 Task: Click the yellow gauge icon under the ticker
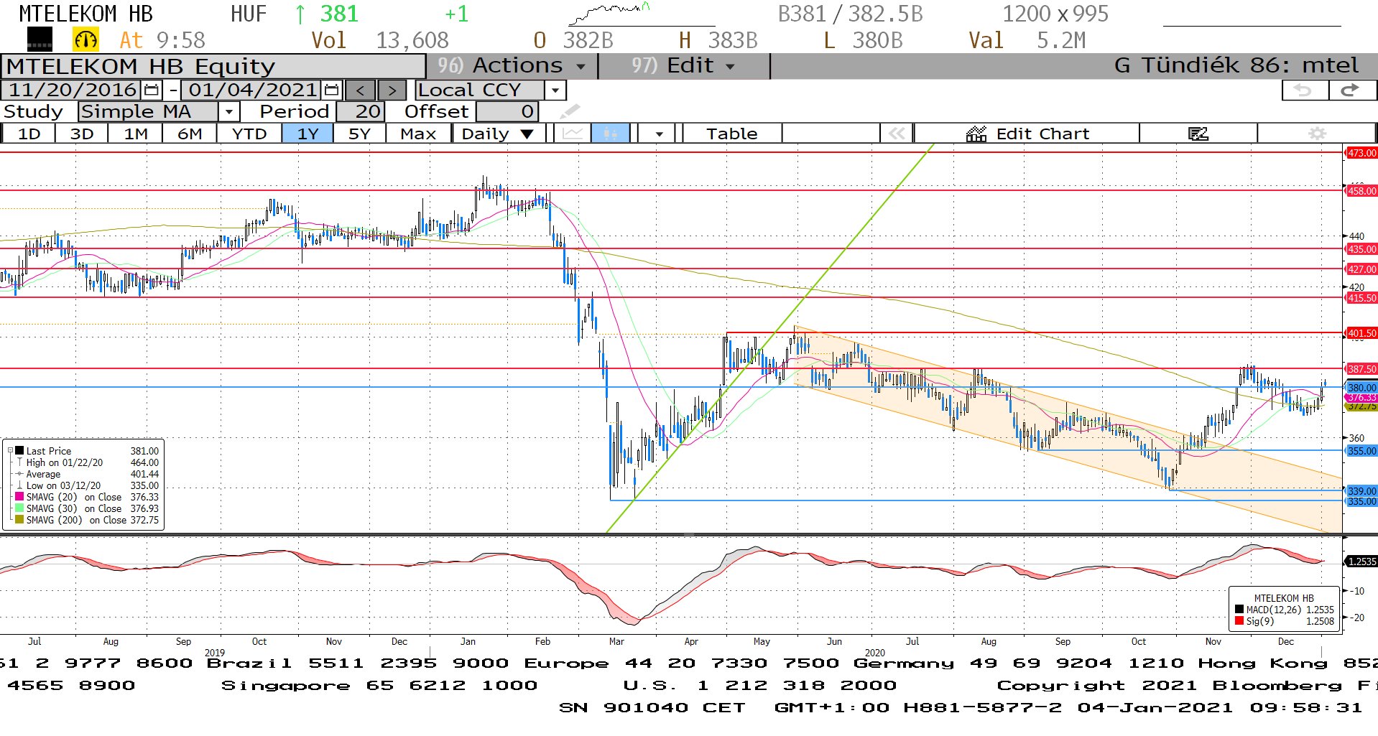click(85, 39)
